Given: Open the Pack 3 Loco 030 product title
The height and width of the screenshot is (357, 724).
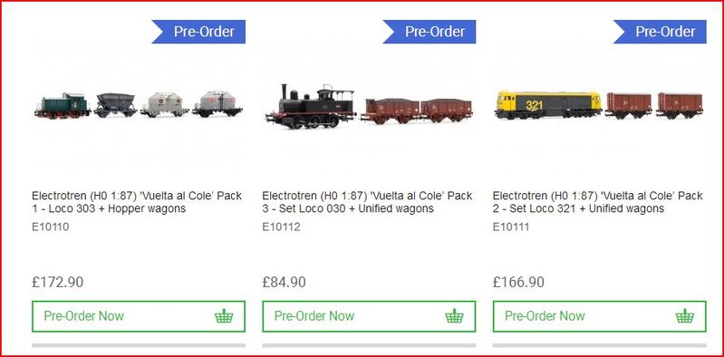Looking at the screenshot, I should (368, 202).
